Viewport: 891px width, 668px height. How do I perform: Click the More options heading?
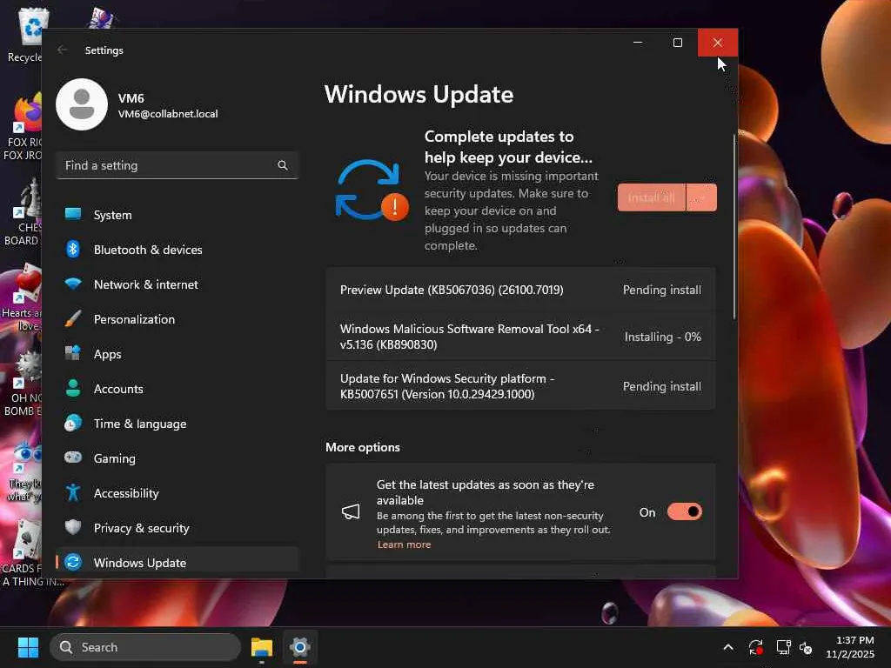coord(363,447)
